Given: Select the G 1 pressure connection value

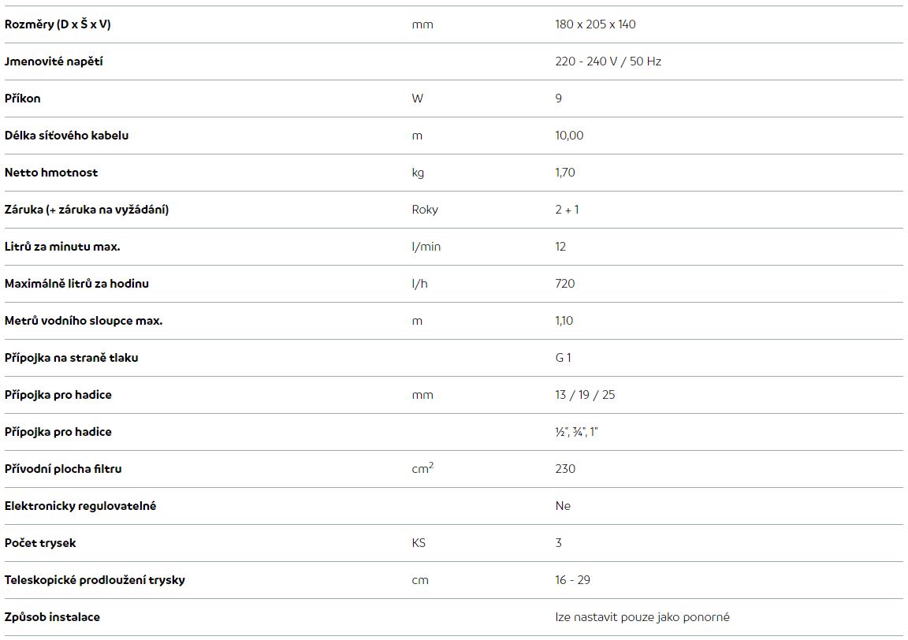Looking at the screenshot, I should click(x=564, y=358).
